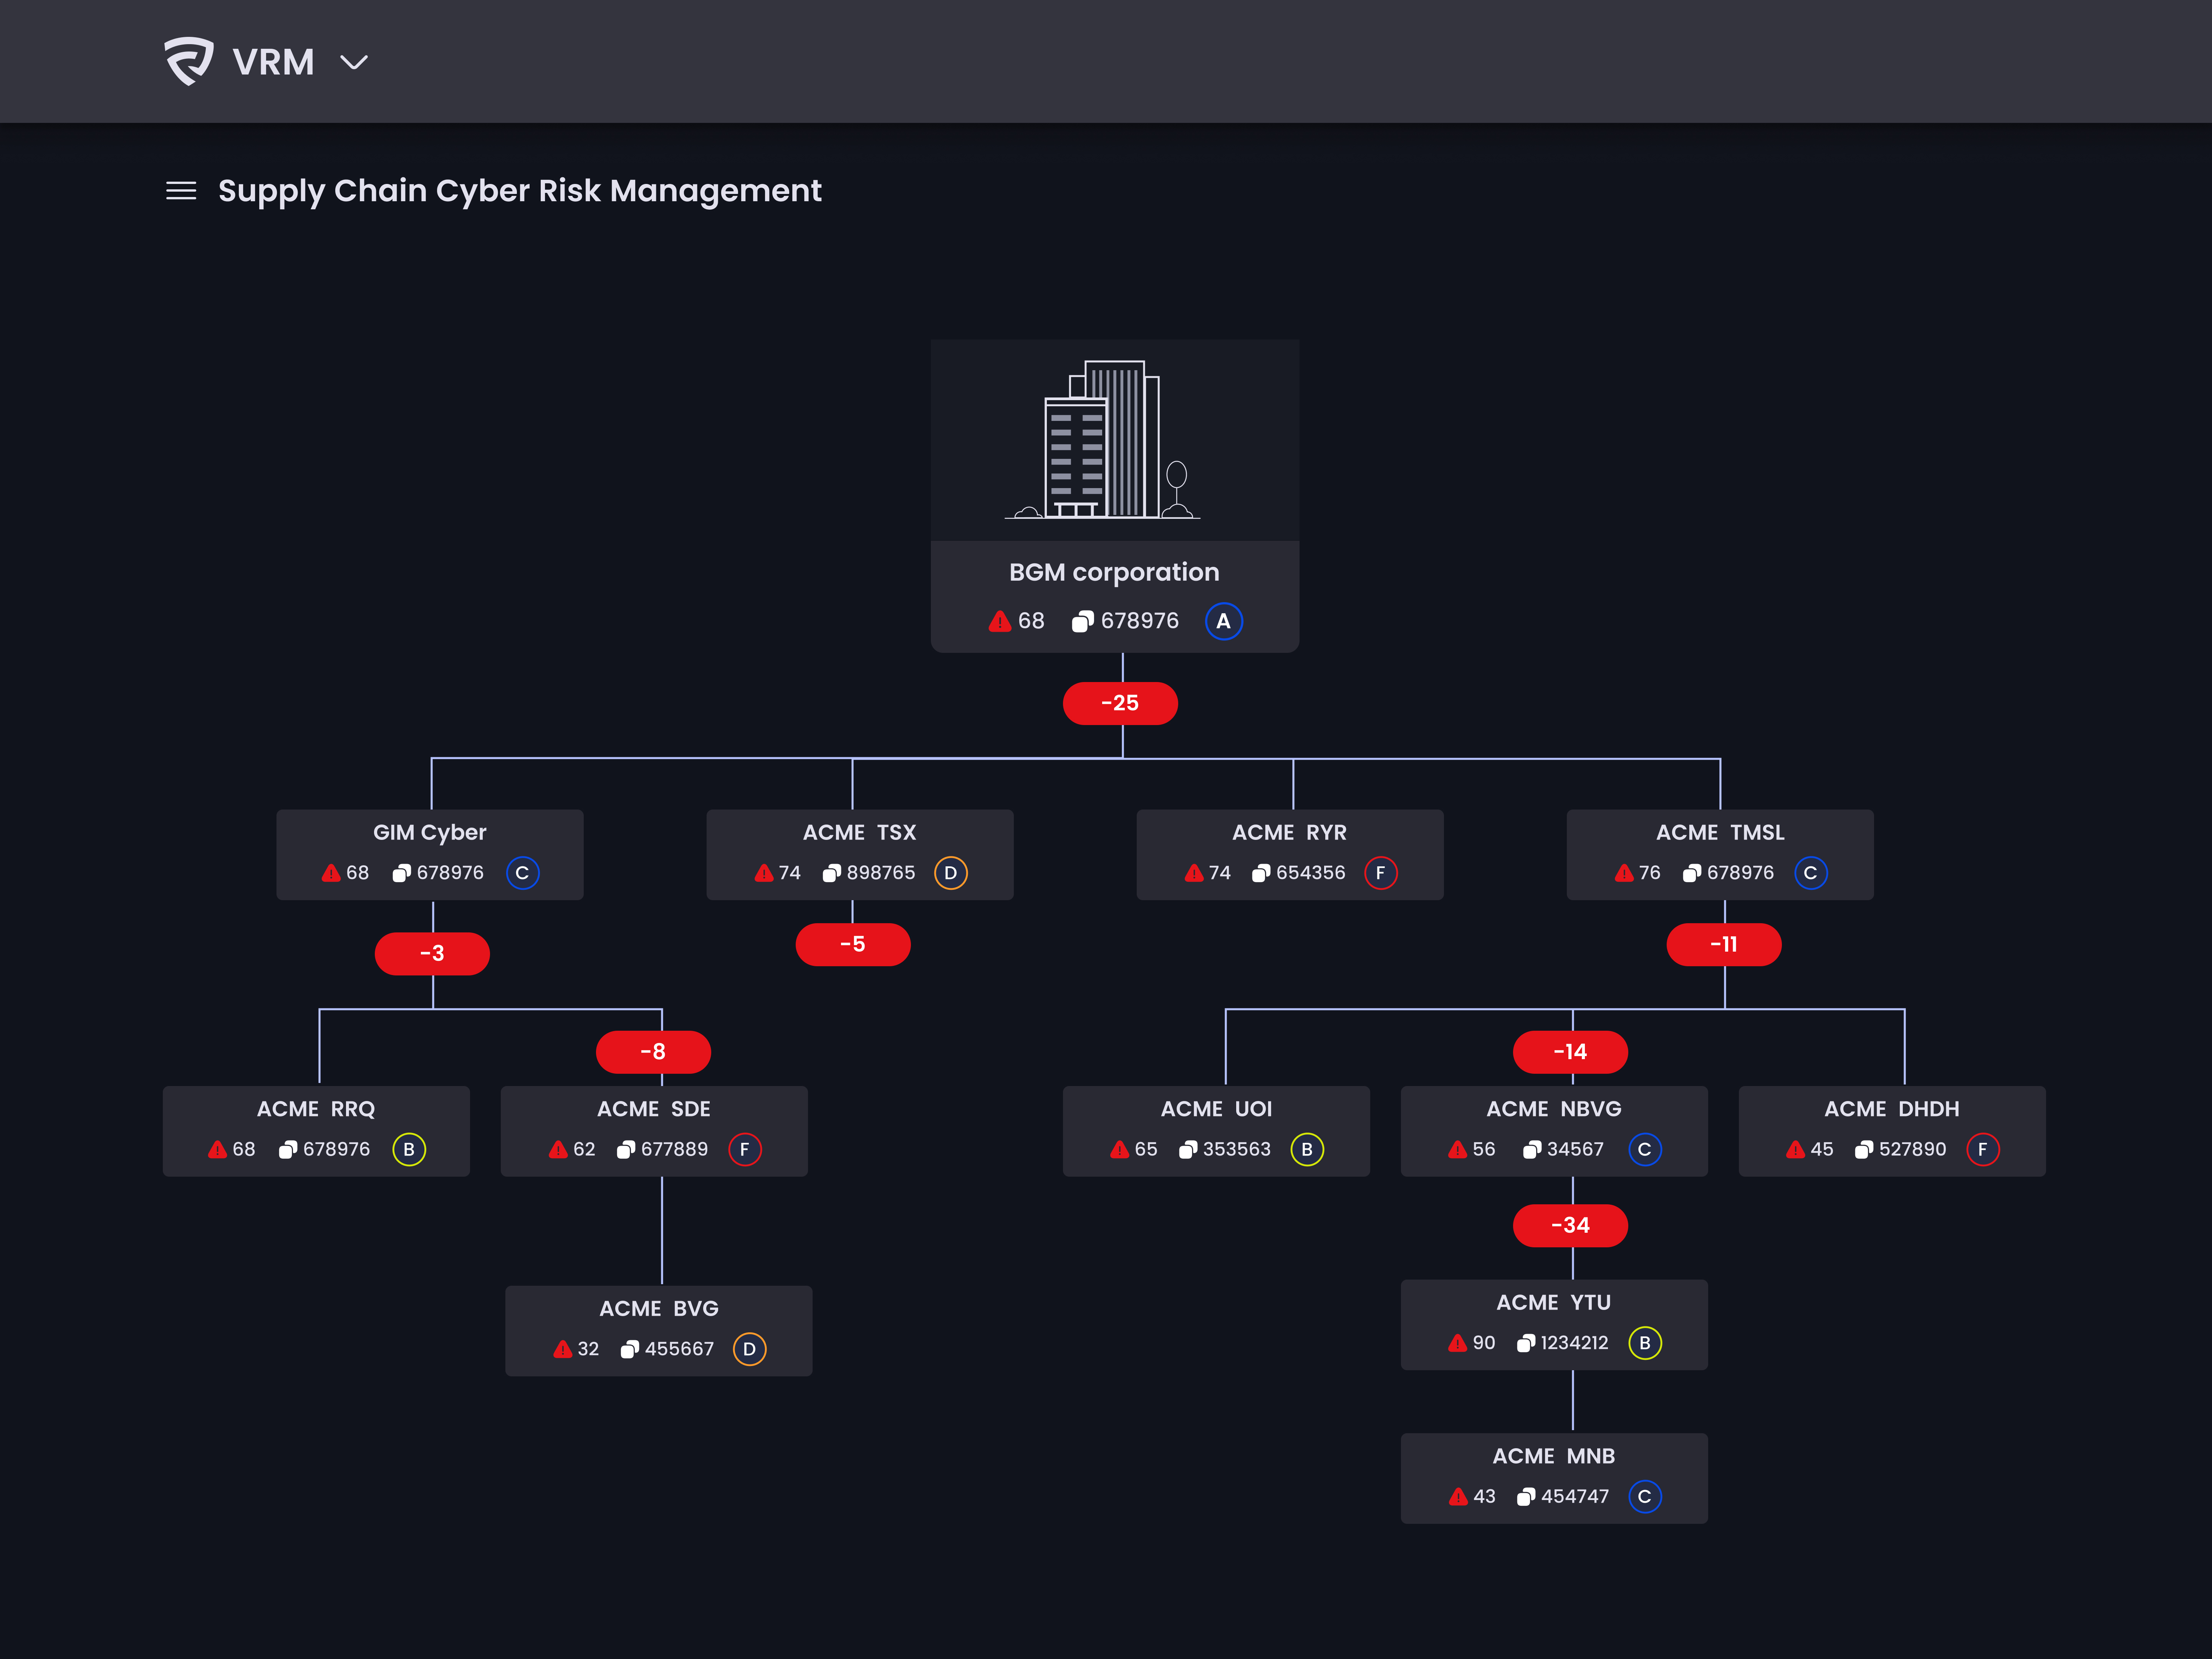The image size is (2212, 1659).
Task: Collapse the -25 node under BGM corporation
Action: point(1120,703)
